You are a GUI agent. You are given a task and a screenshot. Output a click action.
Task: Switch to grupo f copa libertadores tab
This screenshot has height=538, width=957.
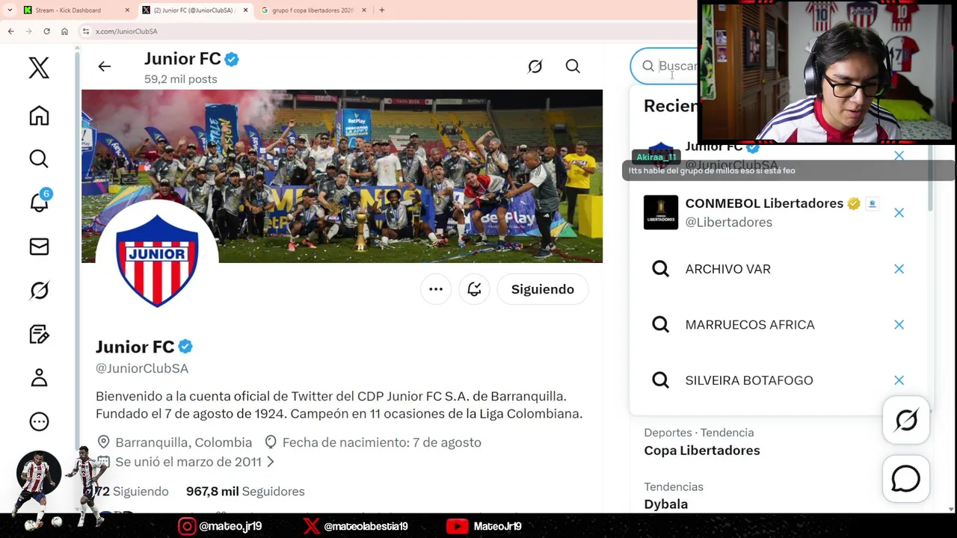[311, 10]
